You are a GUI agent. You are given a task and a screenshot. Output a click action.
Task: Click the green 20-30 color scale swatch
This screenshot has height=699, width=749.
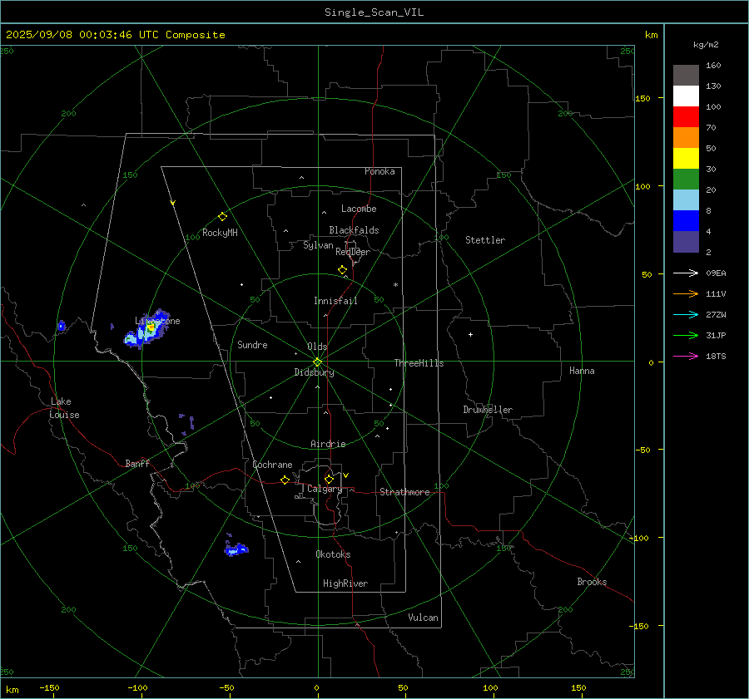686,180
